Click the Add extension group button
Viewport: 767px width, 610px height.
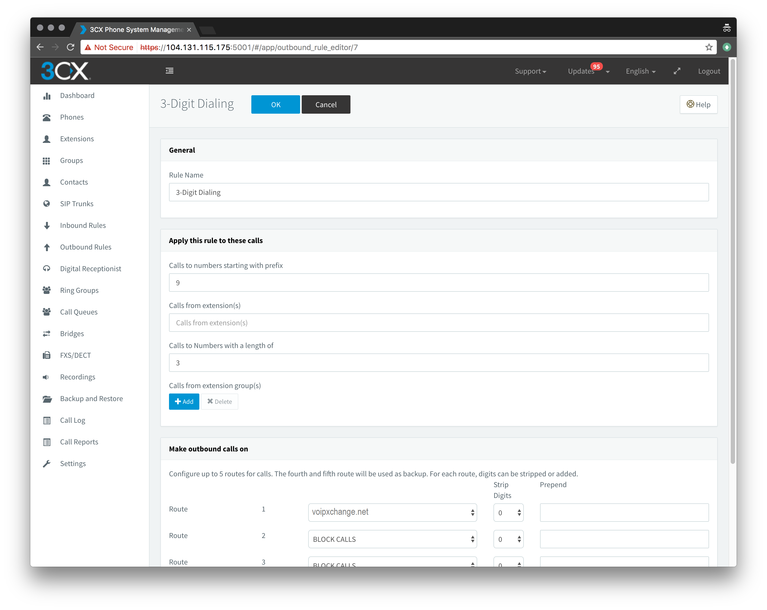(184, 402)
